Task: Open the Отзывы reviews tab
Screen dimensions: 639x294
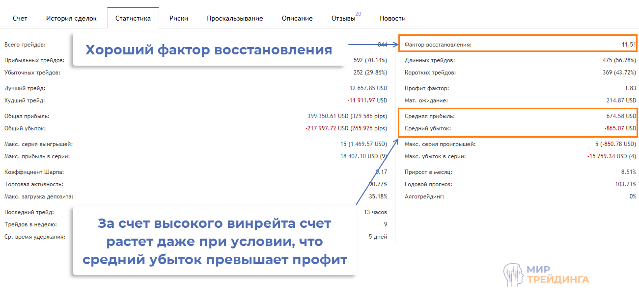Action: point(343,19)
